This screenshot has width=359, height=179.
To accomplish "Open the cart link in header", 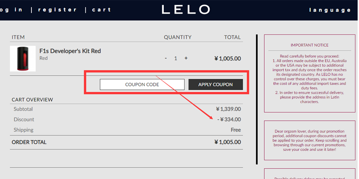I will (101, 10).
